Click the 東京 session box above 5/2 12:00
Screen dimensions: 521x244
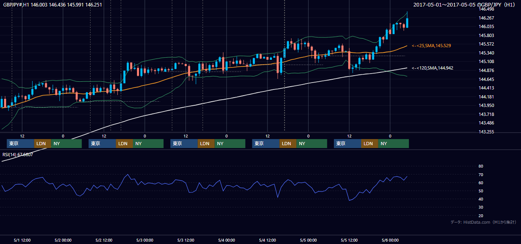click(x=102, y=144)
